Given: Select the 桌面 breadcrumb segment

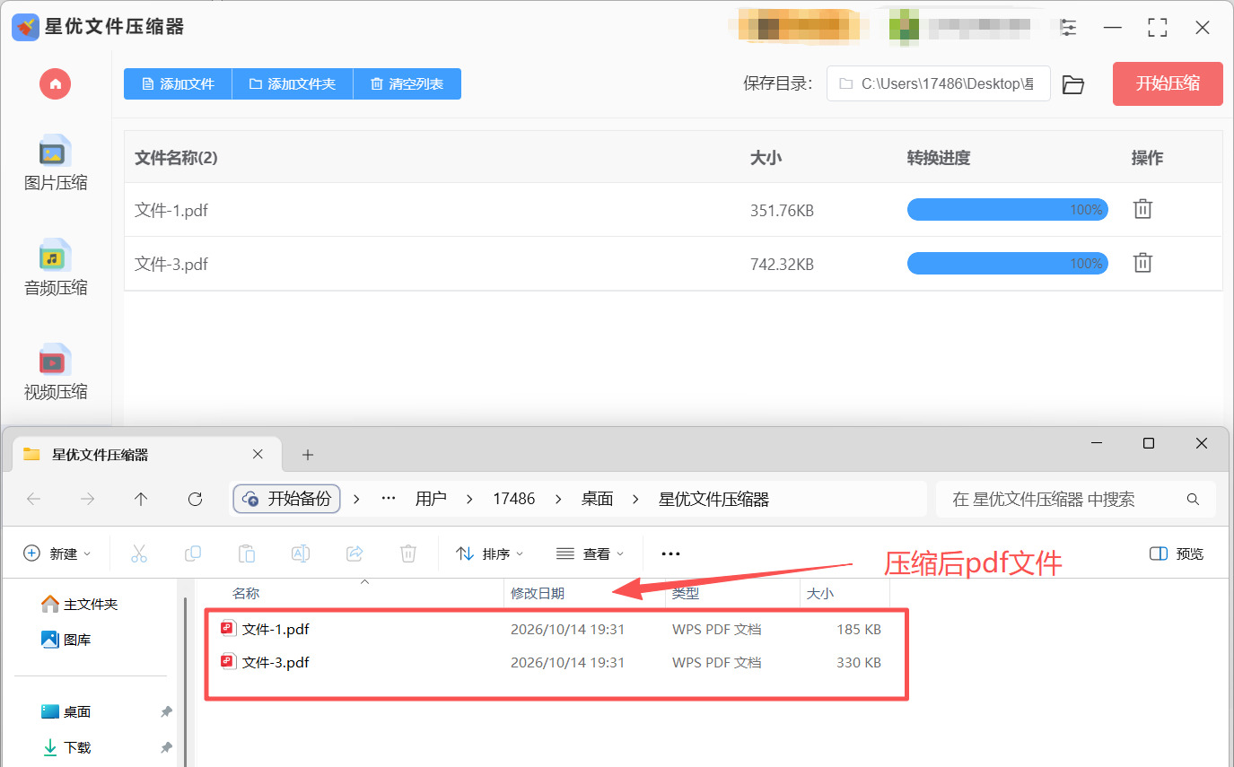Looking at the screenshot, I should [x=597, y=499].
